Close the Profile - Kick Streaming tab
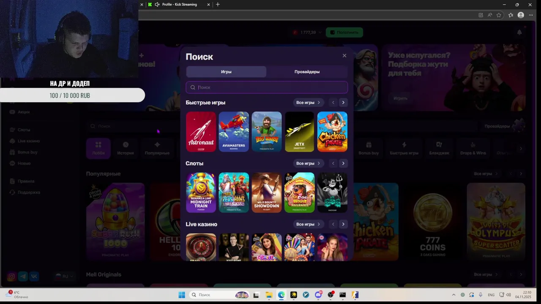The image size is (541, 304). pos(208,5)
